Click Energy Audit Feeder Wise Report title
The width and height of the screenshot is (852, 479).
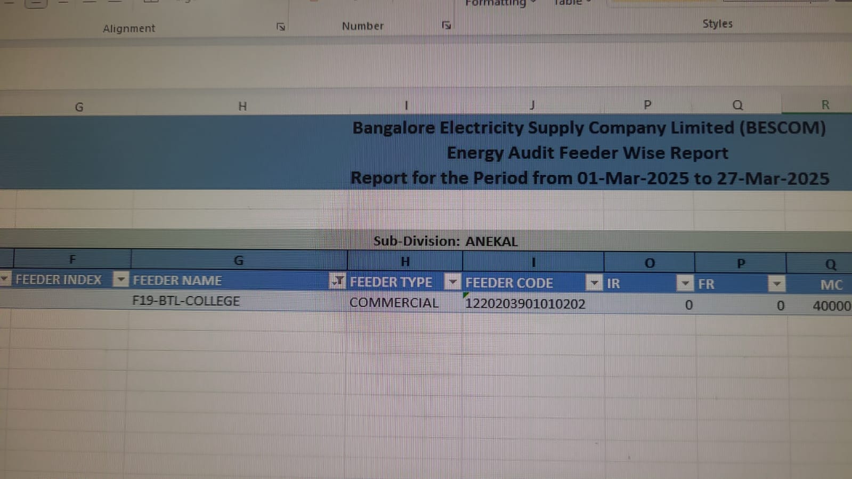coord(587,153)
